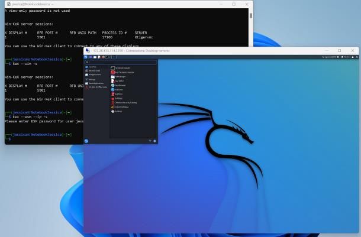Image resolution: width=361 pixels, height=237 pixels.
Task: Launch text editor from the Kali panel
Action: click(x=99, y=57)
